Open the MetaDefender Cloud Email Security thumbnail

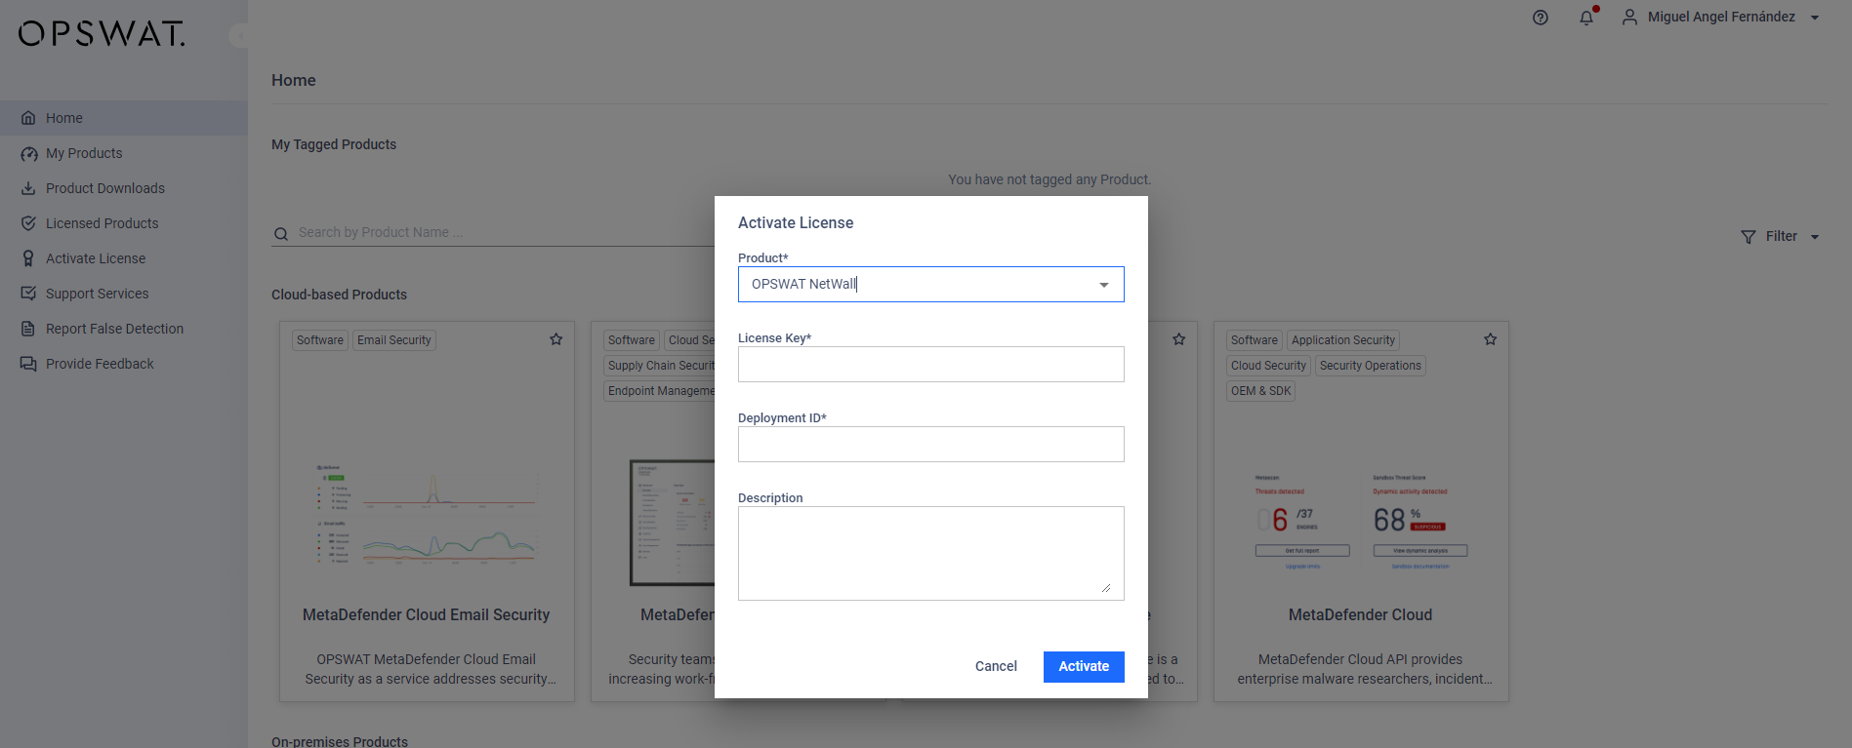428,516
